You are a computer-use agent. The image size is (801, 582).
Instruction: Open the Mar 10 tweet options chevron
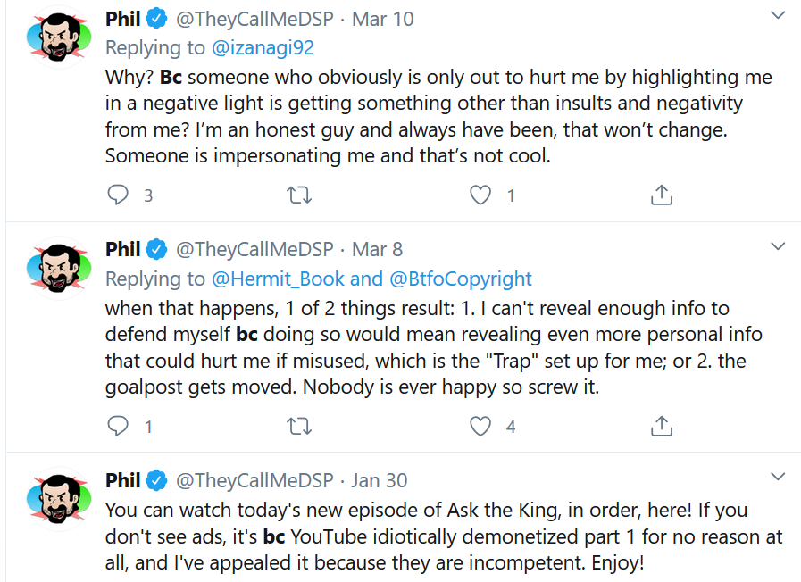[778, 15]
